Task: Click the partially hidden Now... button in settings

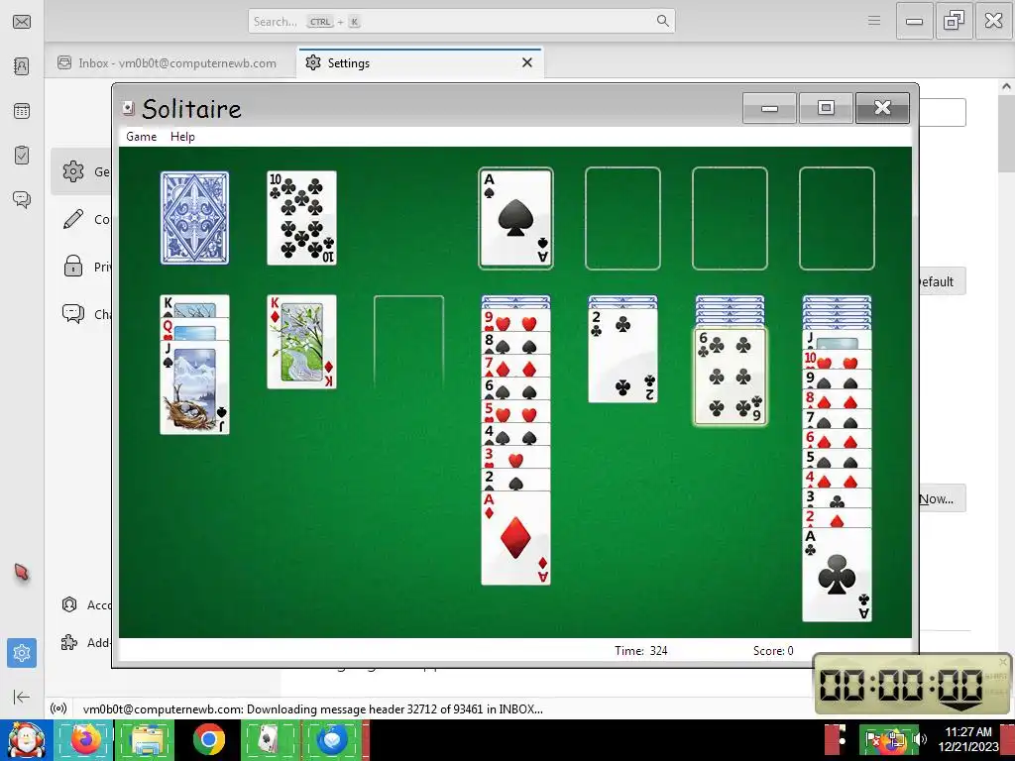Action: coord(942,499)
